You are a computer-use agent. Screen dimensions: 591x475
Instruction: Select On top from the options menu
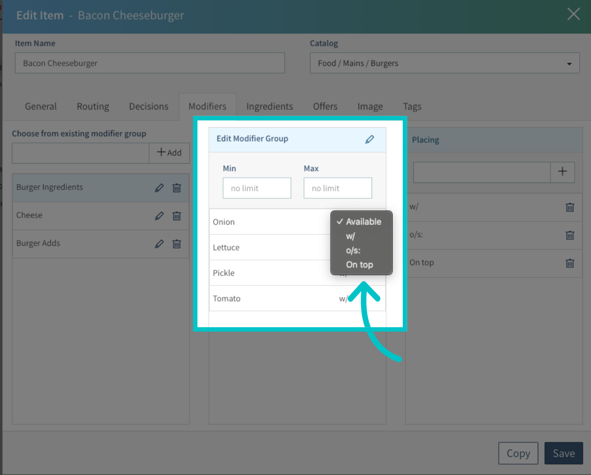pyautogui.click(x=359, y=264)
